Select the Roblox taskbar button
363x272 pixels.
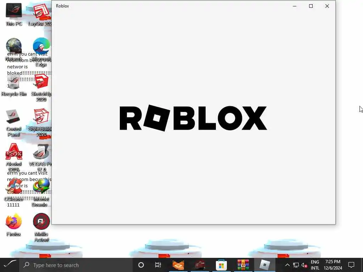(x=264, y=265)
